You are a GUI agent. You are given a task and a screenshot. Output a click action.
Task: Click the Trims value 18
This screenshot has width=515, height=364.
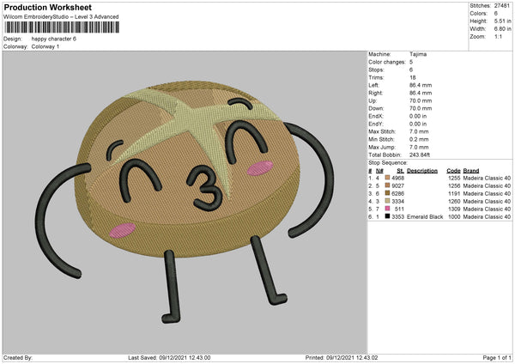pos(413,77)
